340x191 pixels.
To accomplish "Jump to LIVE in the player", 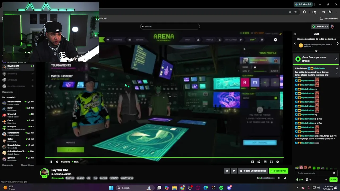I will pos(75,162).
